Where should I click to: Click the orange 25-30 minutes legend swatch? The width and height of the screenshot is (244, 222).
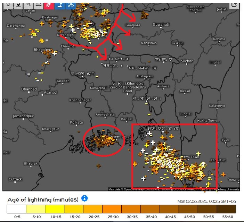coord(112,209)
